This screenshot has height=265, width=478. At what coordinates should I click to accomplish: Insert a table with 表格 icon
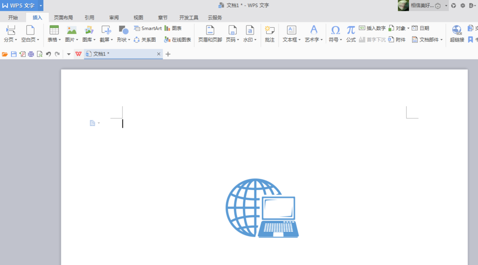(x=54, y=31)
